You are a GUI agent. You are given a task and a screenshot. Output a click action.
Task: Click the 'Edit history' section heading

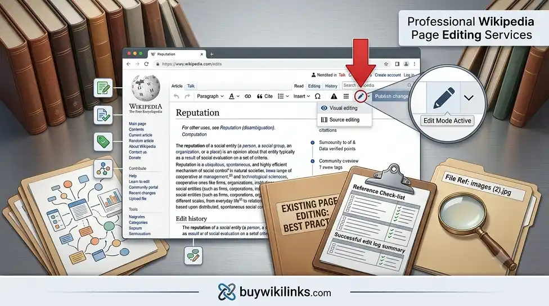pos(191,218)
